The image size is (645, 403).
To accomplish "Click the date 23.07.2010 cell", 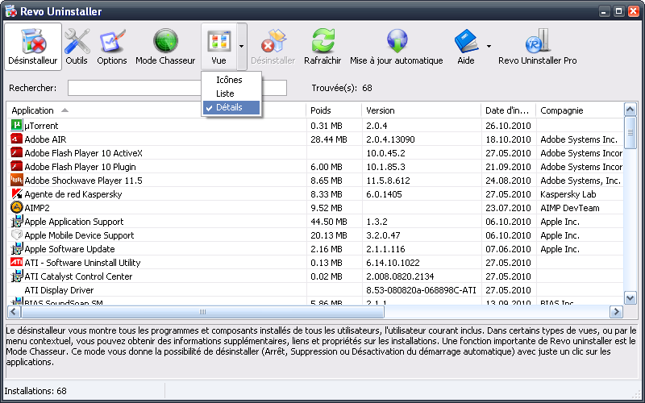I will (x=508, y=208).
